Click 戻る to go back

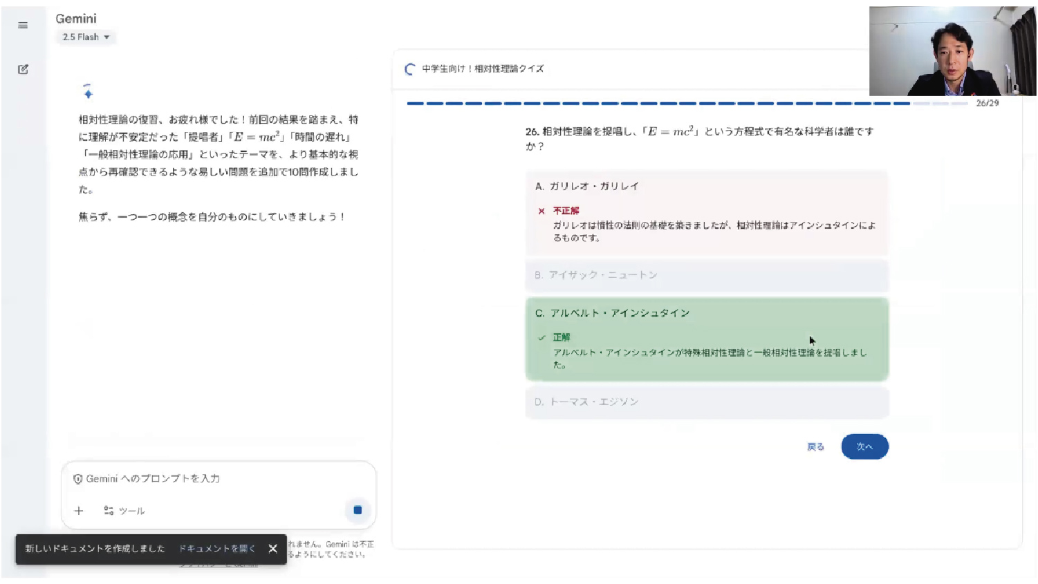(815, 447)
